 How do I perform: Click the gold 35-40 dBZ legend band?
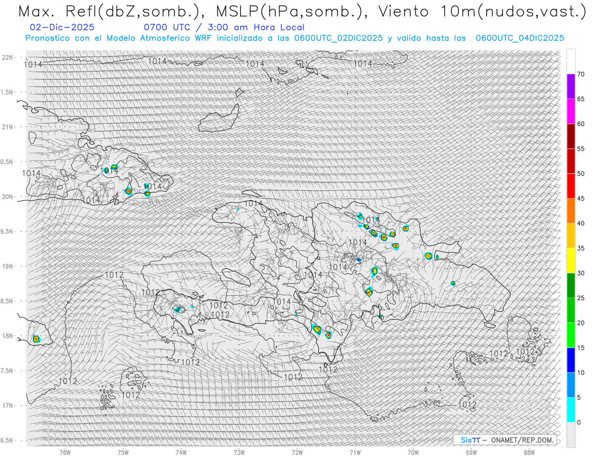point(571,236)
